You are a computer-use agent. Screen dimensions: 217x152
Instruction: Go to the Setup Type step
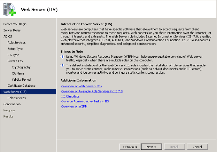pyautogui.click(x=15, y=49)
